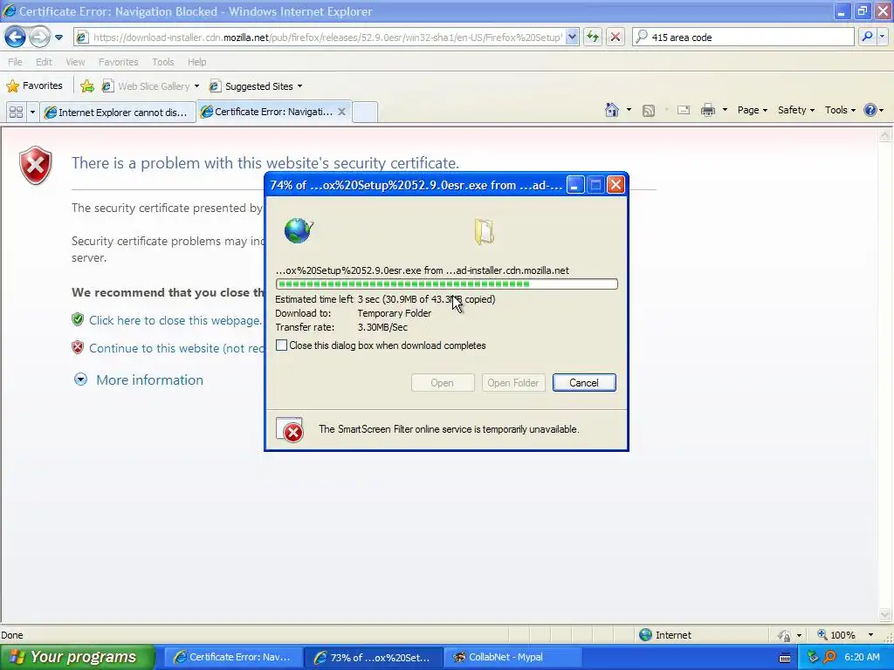
Task: Click 'Continue to this website' link
Action: 176,348
